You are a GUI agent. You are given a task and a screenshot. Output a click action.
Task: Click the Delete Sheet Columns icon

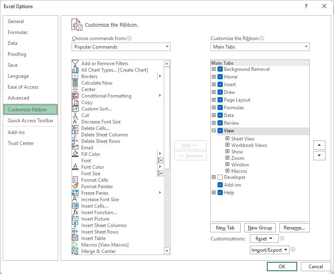pyautogui.click(x=75, y=134)
